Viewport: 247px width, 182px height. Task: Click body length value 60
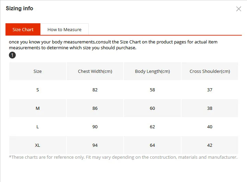coord(152,108)
